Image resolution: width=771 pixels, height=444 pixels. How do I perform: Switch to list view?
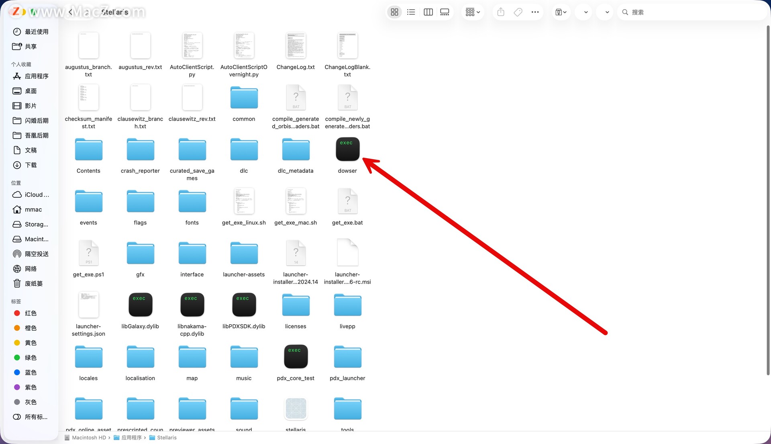pyautogui.click(x=411, y=12)
